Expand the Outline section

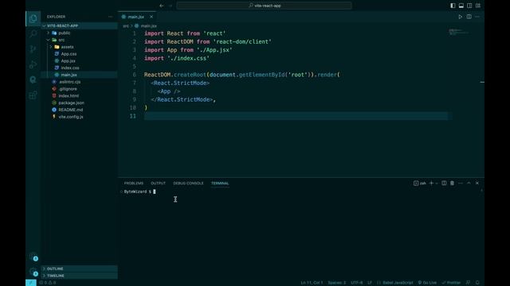pyautogui.click(x=80, y=269)
